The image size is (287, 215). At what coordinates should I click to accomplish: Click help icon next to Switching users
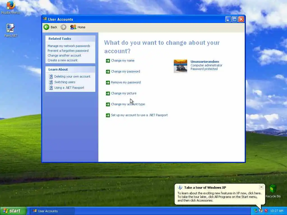coord(51,82)
